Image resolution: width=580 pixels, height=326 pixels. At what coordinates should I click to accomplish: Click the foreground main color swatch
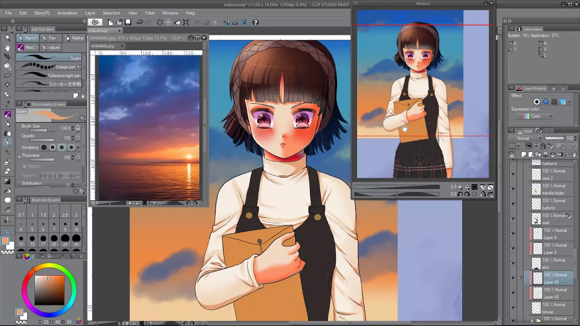pyautogui.click(x=5, y=241)
